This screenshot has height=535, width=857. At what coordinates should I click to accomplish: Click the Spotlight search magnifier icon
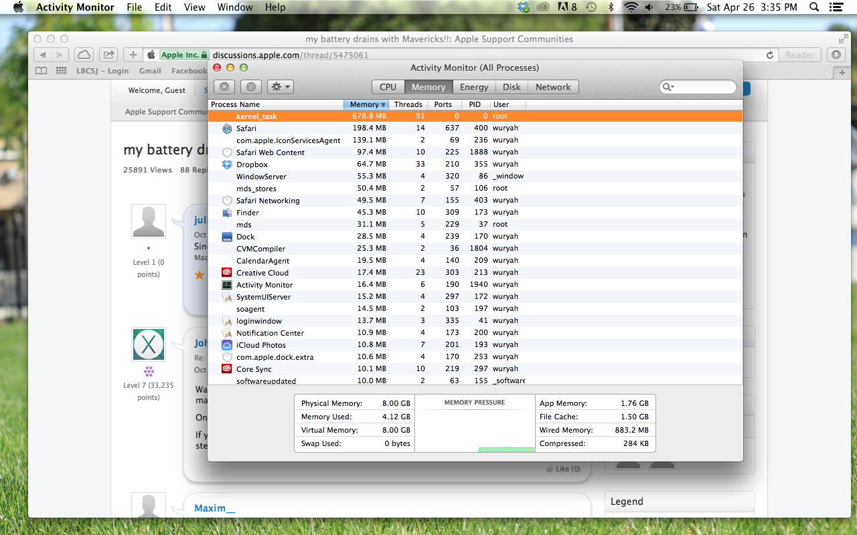814,7
